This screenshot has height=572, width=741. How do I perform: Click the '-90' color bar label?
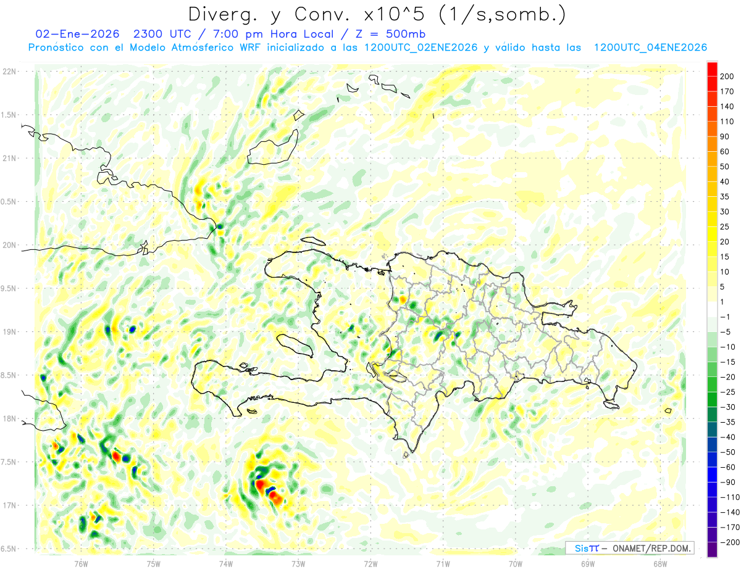tap(729, 483)
